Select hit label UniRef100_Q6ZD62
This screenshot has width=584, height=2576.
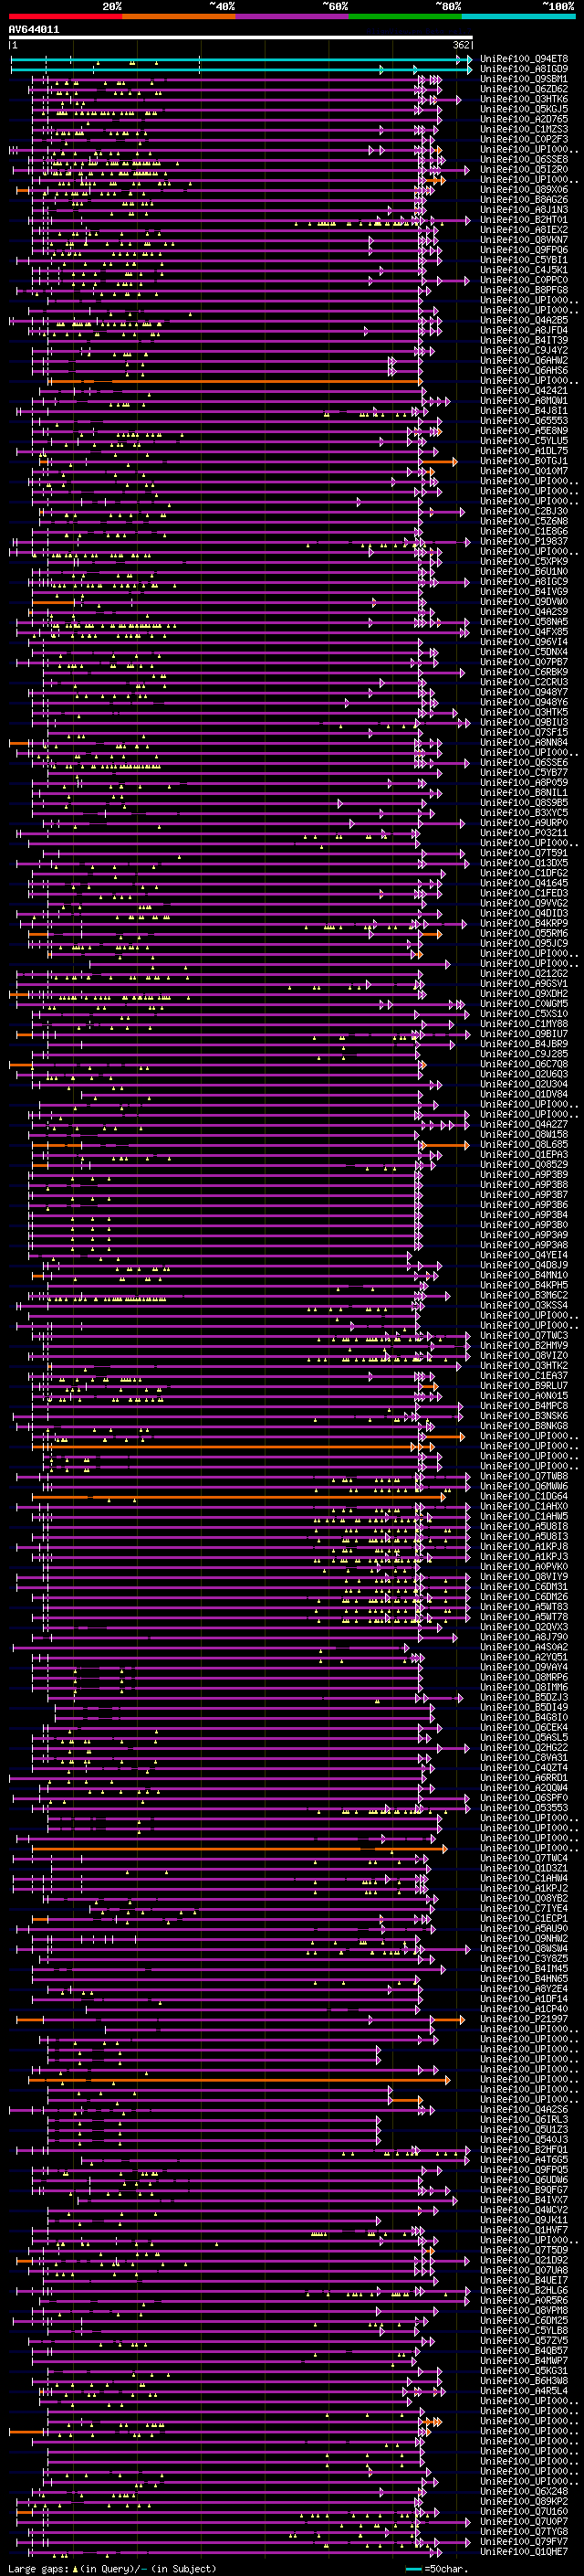[x=524, y=89]
